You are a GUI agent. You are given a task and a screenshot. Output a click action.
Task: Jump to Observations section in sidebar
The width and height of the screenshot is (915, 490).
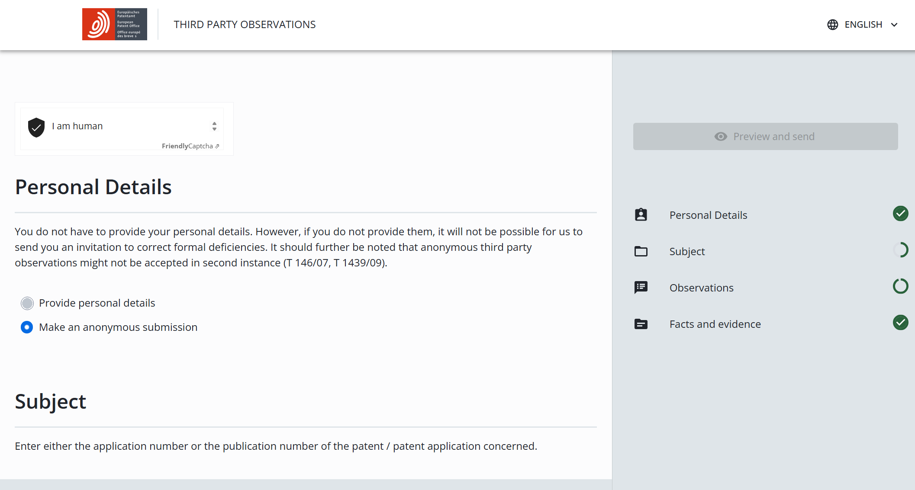coord(701,288)
